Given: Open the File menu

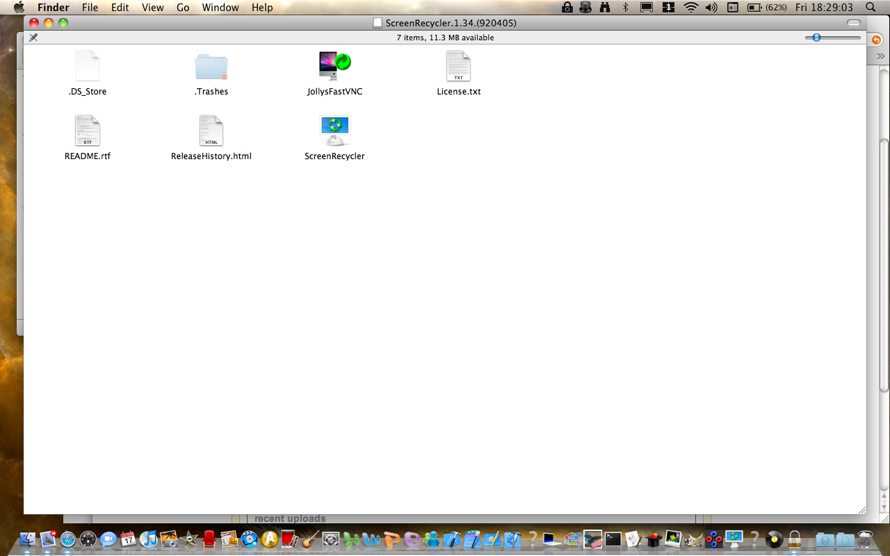Looking at the screenshot, I should [90, 8].
